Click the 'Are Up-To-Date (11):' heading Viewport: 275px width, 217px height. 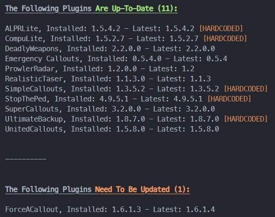[x=136, y=9]
